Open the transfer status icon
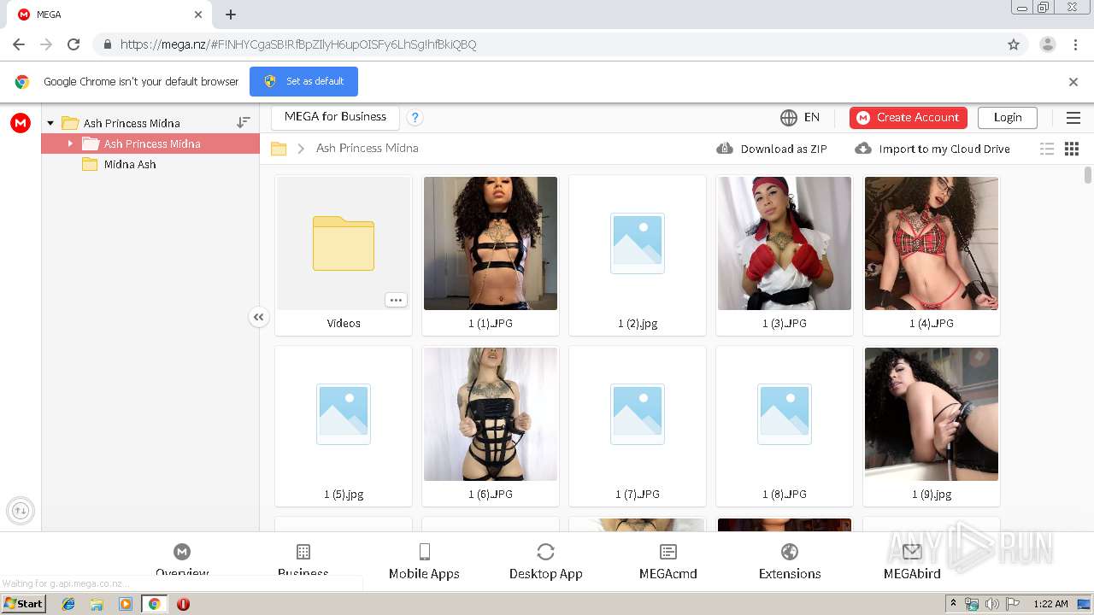Image resolution: width=1094 pixels, height=615 pixels. 21,511
